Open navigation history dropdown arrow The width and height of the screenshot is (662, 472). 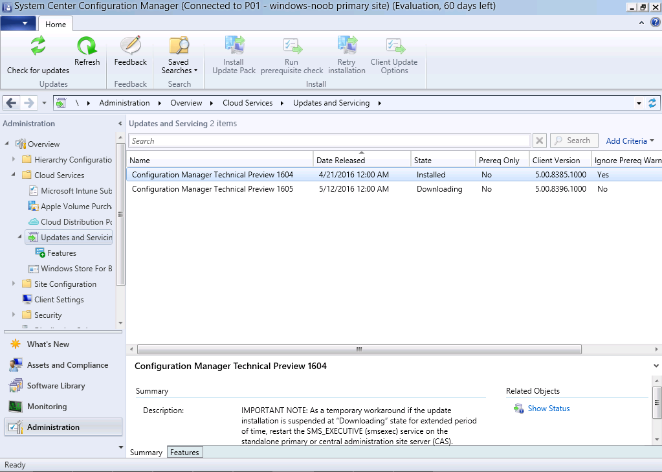[x=44, y=103]
